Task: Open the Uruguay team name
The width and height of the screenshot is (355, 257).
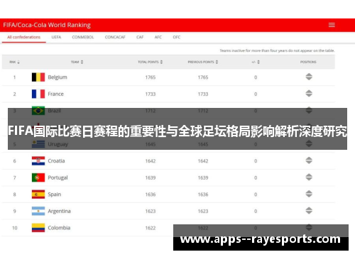Action: [58, 144]
